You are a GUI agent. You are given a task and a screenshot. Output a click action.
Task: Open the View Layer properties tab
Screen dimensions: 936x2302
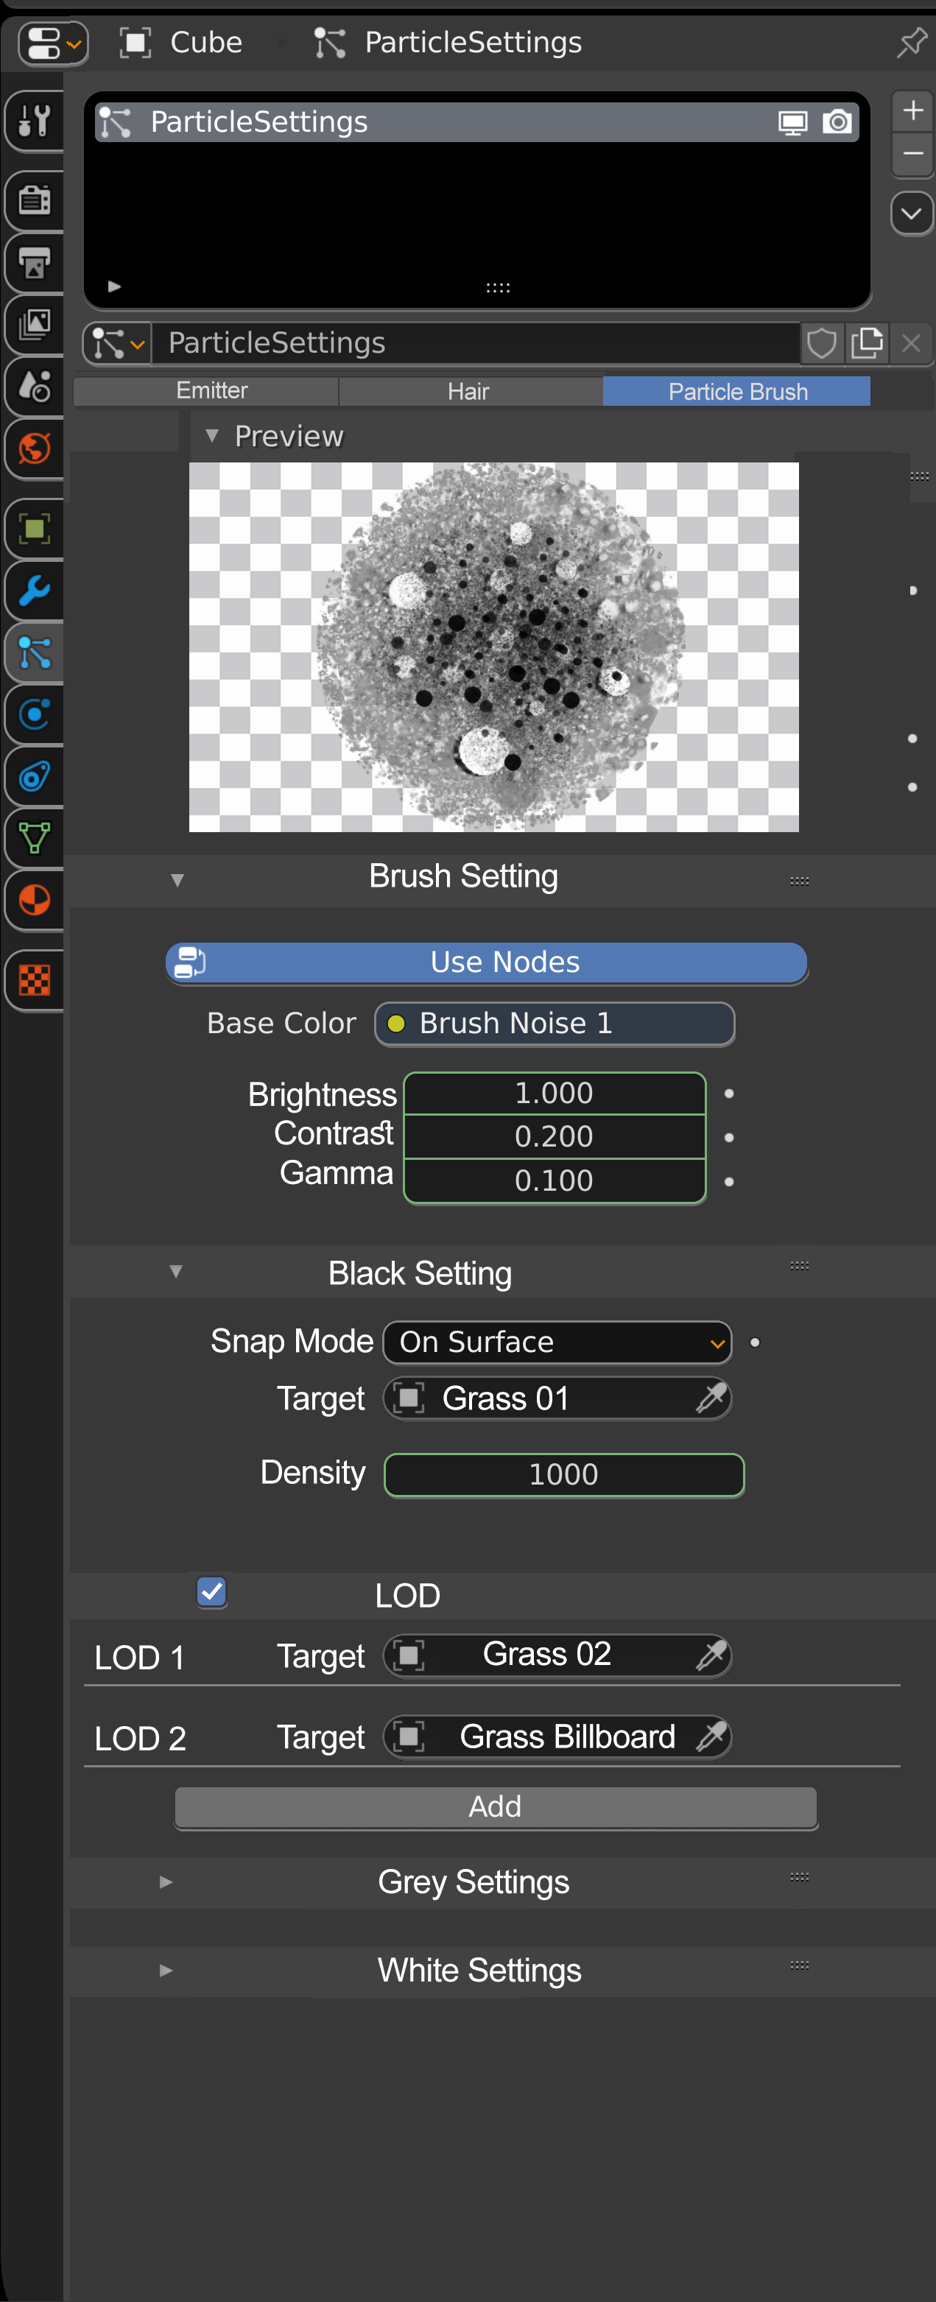coord(34,325)
